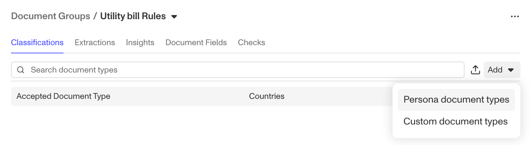Choose Custom document types
This screenshot has height=145, width=530.
pos(456,121)
